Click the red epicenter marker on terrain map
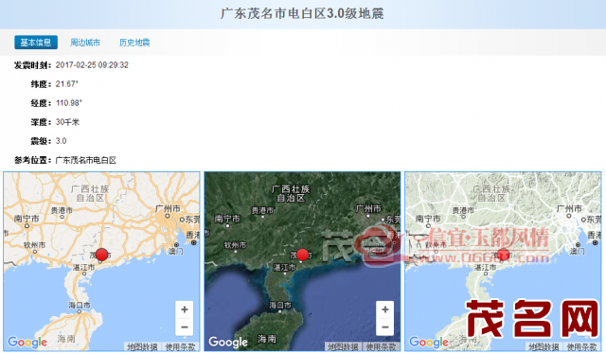Image resolution: width=606 pixels, height=354 pixels. coord(503,255)
